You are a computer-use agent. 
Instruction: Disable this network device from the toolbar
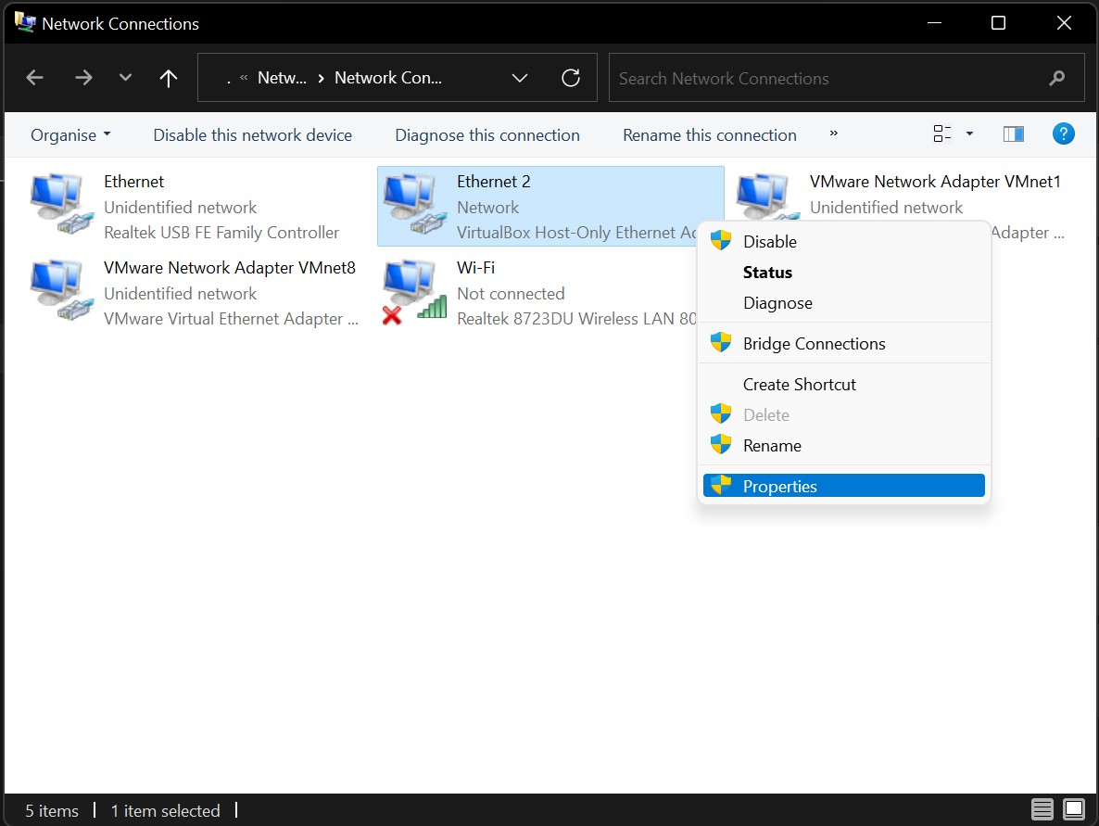coord(252,134)
